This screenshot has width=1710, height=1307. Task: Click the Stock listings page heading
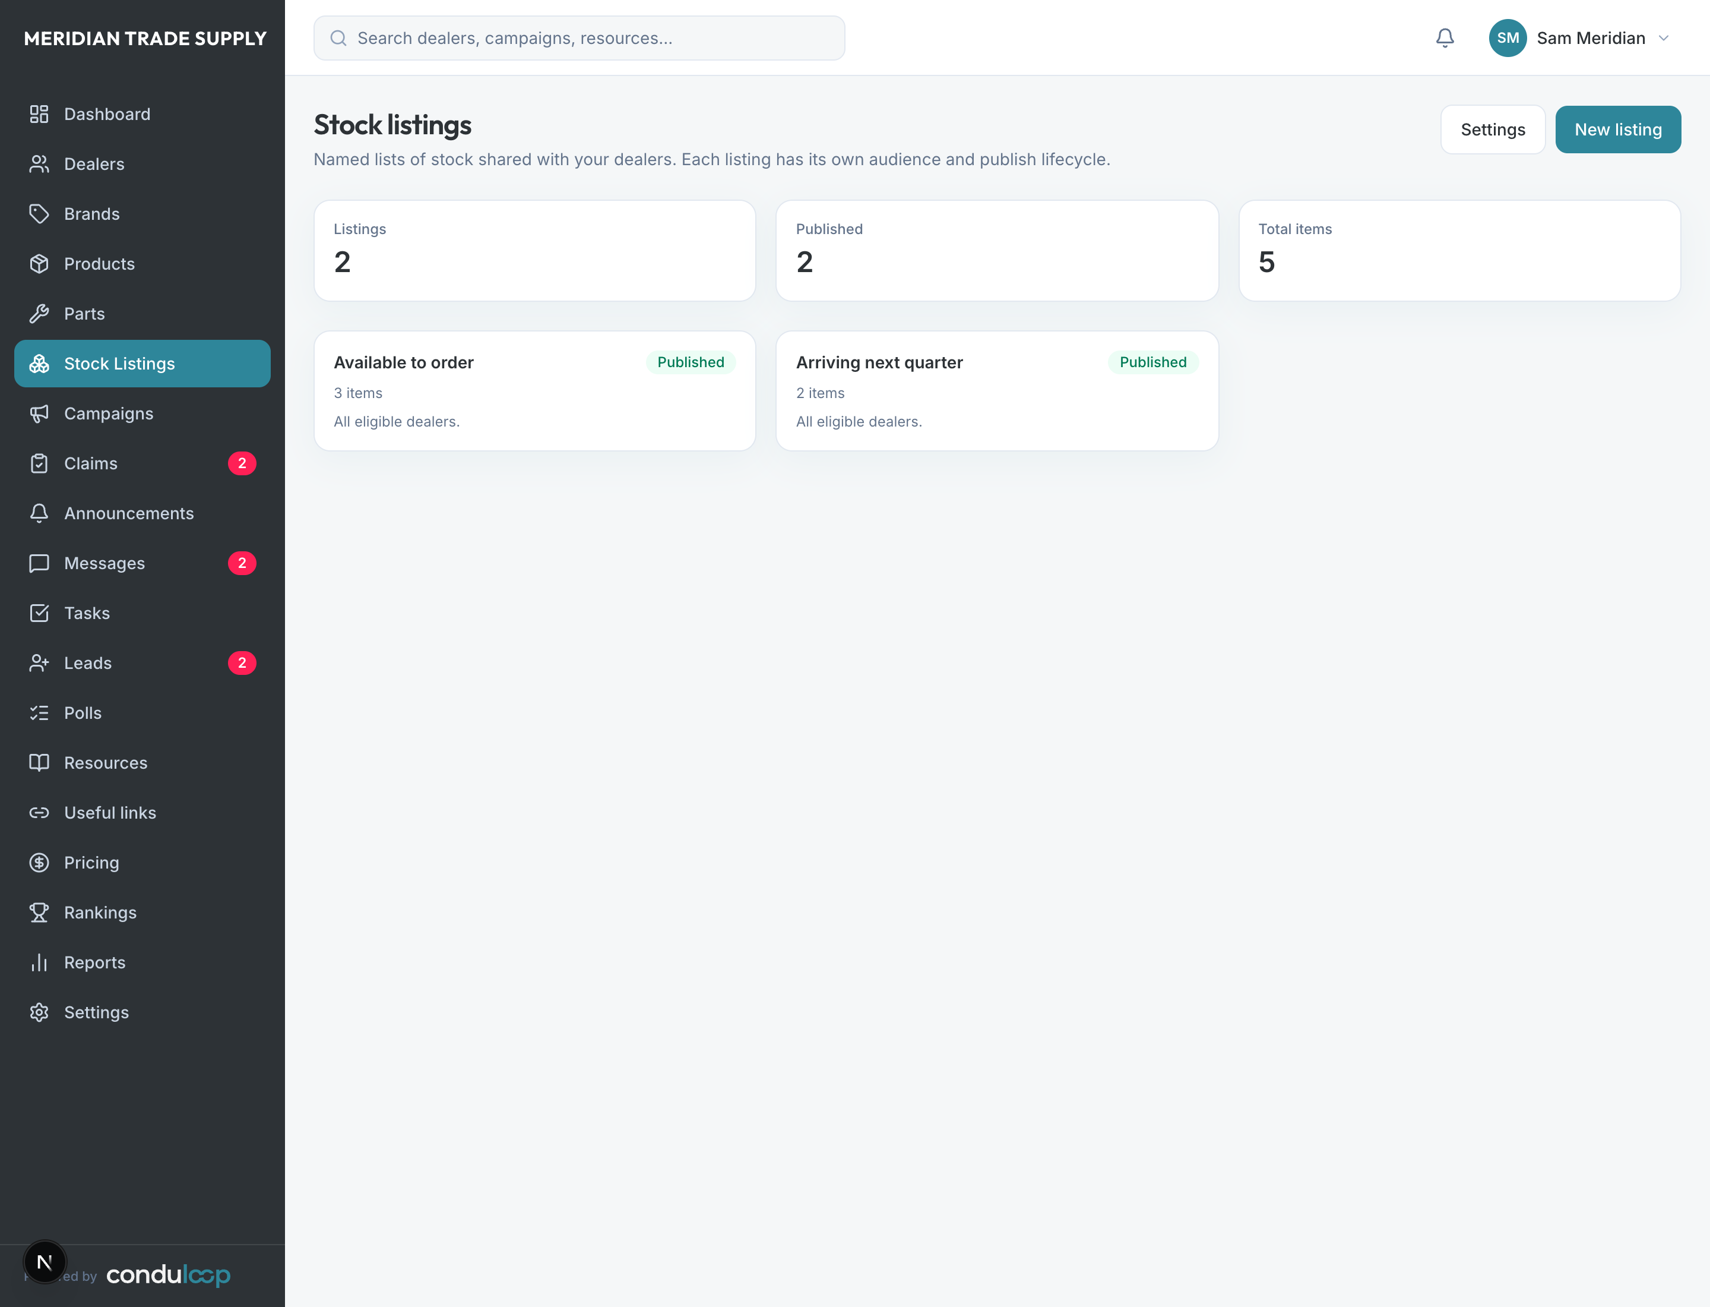[392, 125]
